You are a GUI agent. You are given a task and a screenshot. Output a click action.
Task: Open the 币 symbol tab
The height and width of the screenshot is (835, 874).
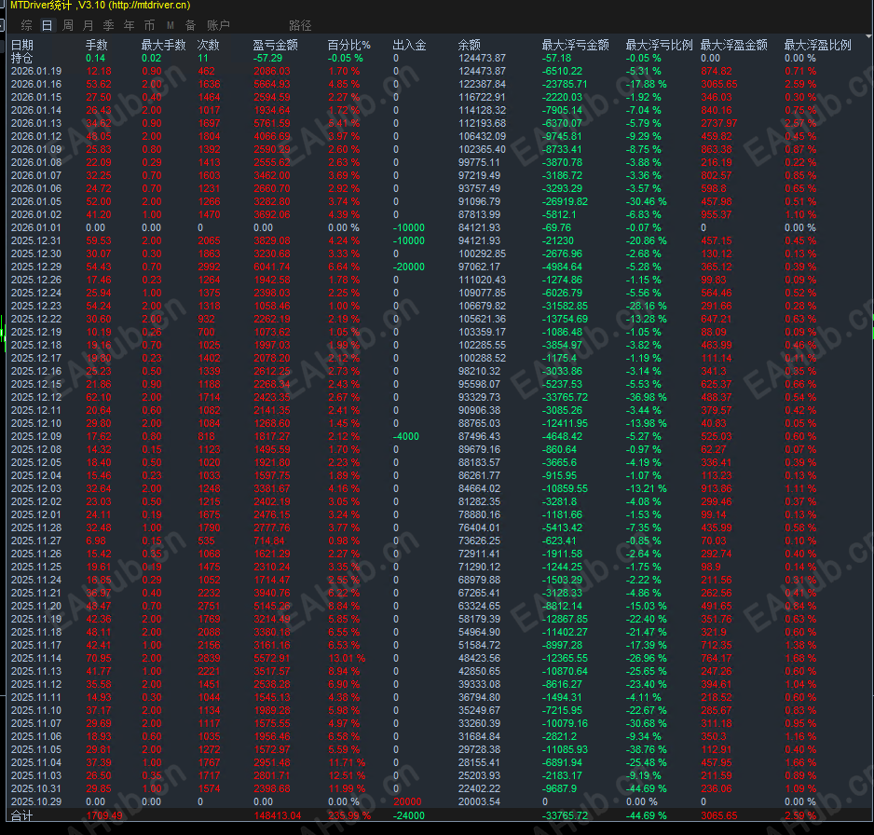(x=149, y=25)
